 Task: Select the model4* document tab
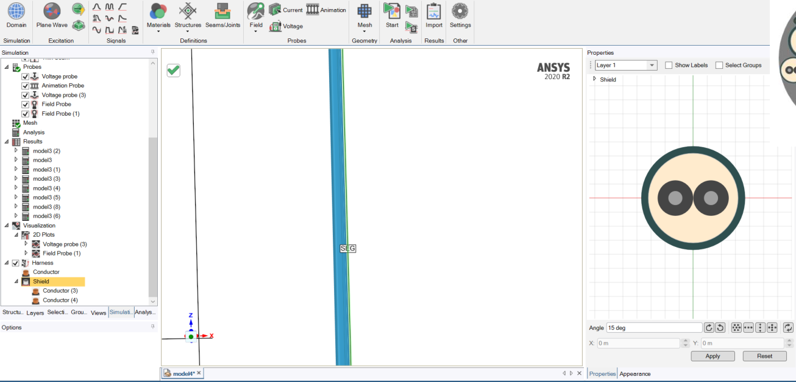pyautogui.click(x=183, y=373)
